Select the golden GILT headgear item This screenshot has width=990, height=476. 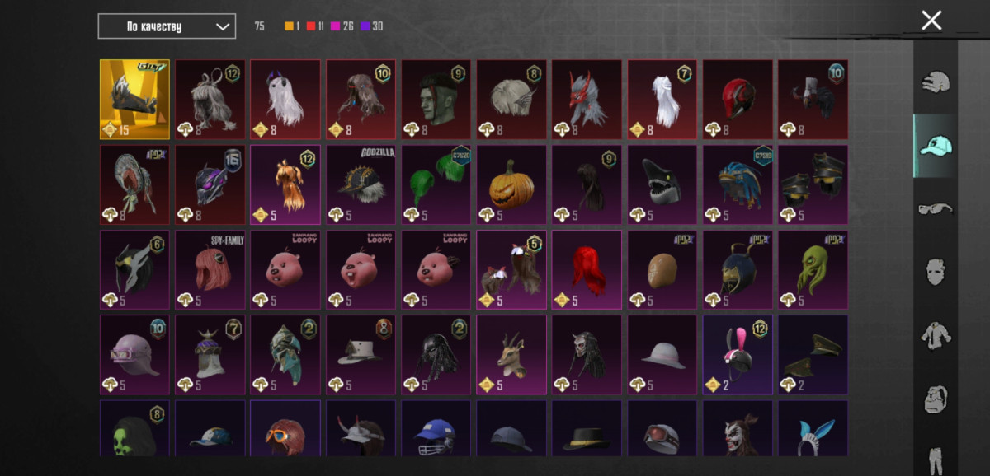tap(134, 99)
